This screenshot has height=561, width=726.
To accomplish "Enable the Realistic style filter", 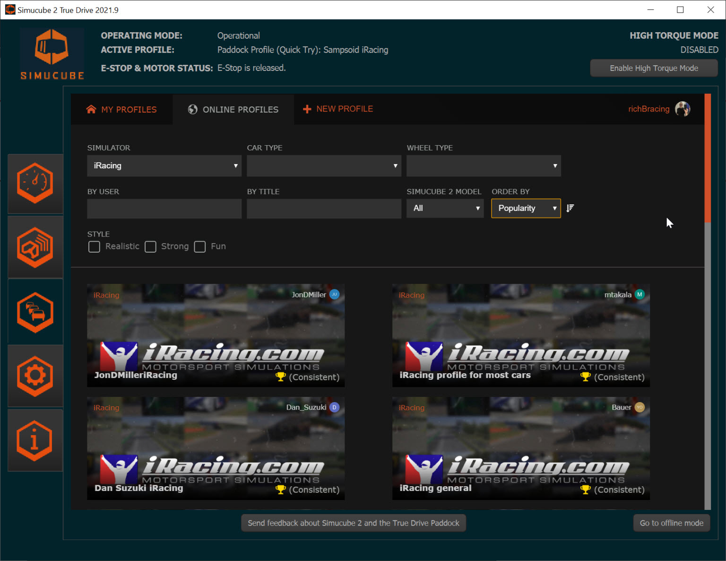I will point(94,246).
